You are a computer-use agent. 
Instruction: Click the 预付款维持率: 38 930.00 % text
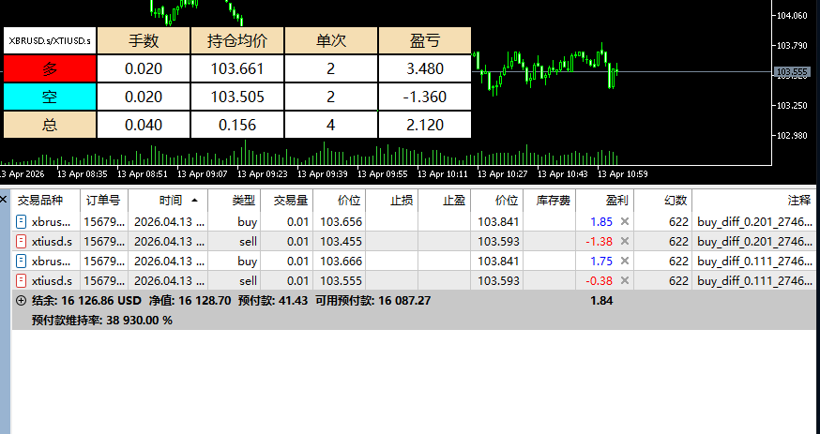point(102,321)
